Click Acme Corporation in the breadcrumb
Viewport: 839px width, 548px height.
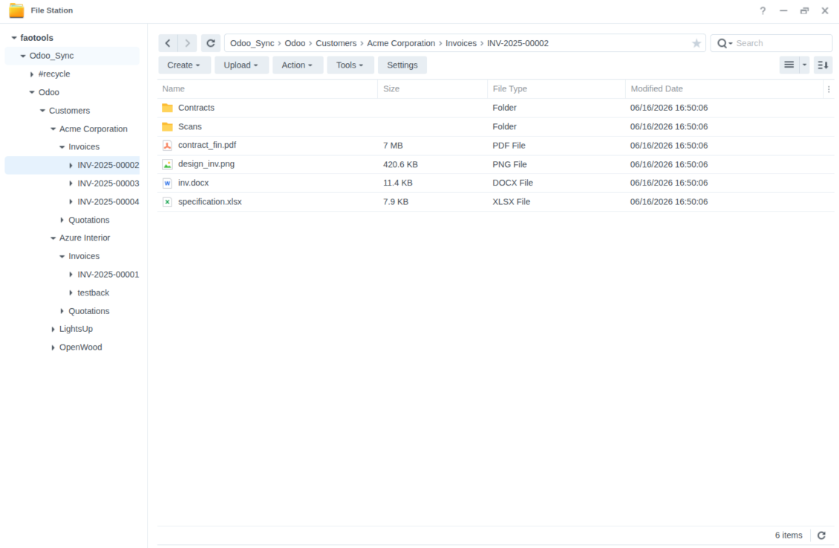click(x=401, y=43)
